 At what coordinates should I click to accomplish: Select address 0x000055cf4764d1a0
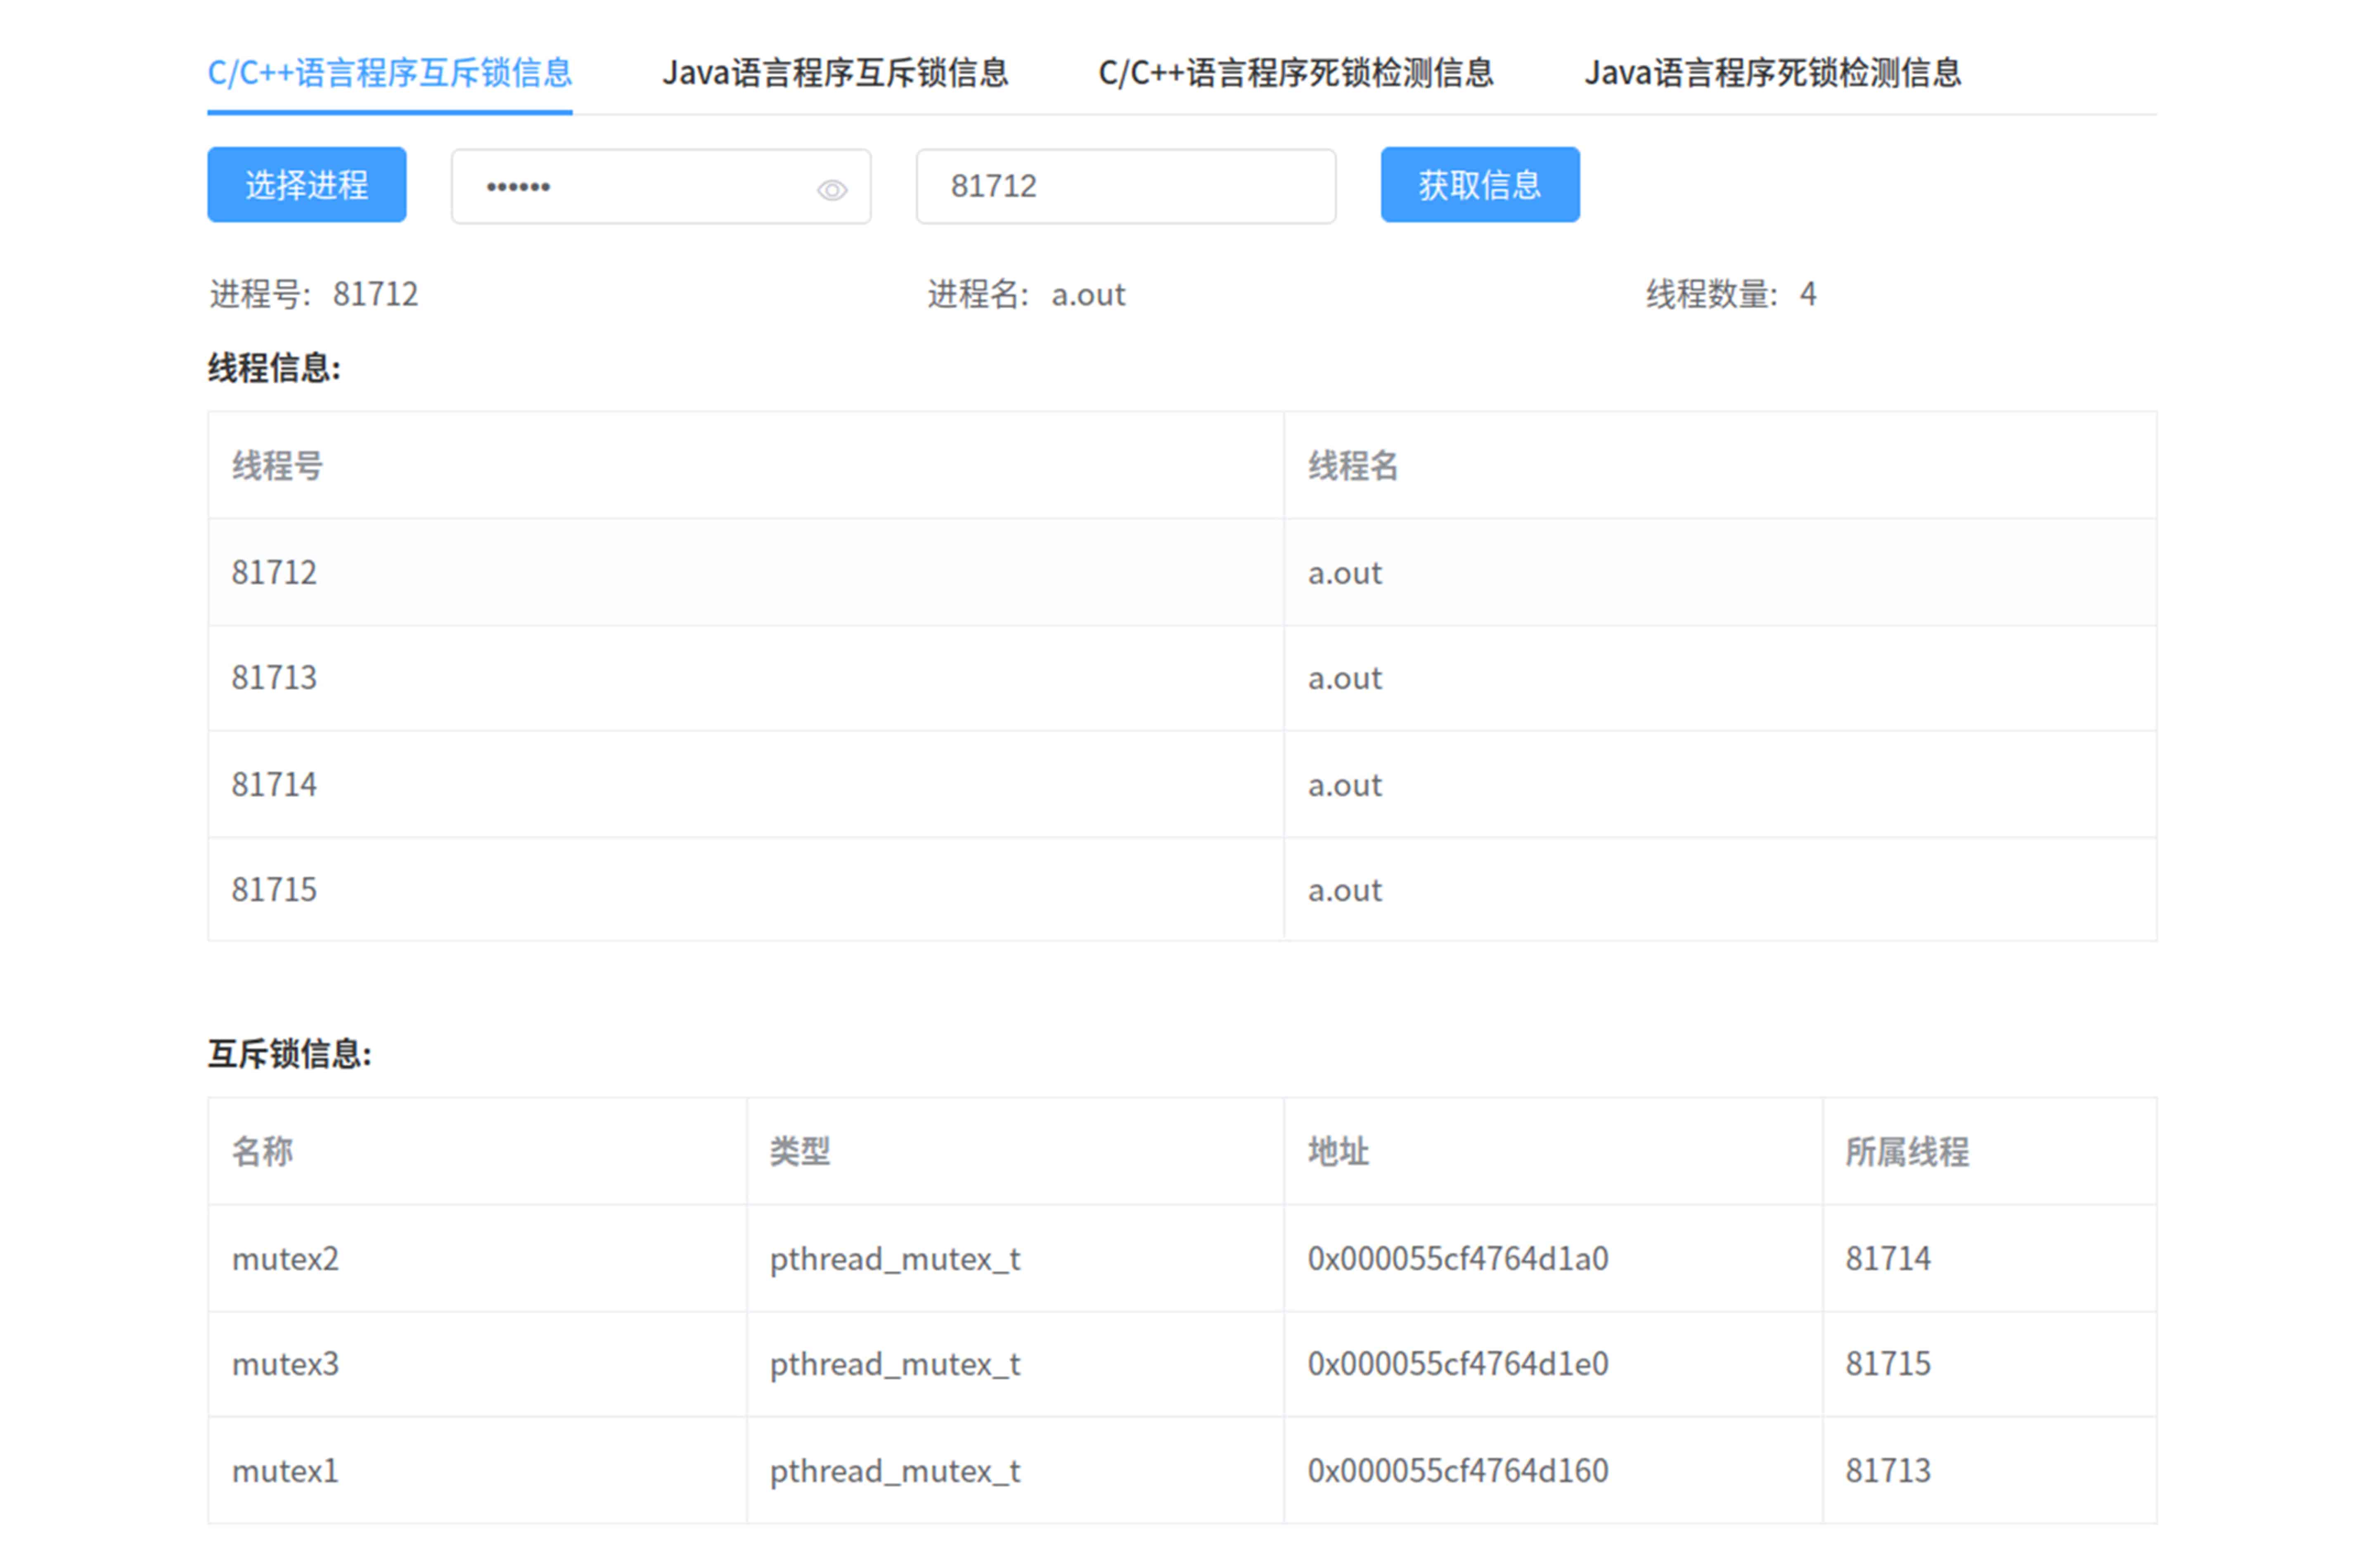tap(1458, 1259)
